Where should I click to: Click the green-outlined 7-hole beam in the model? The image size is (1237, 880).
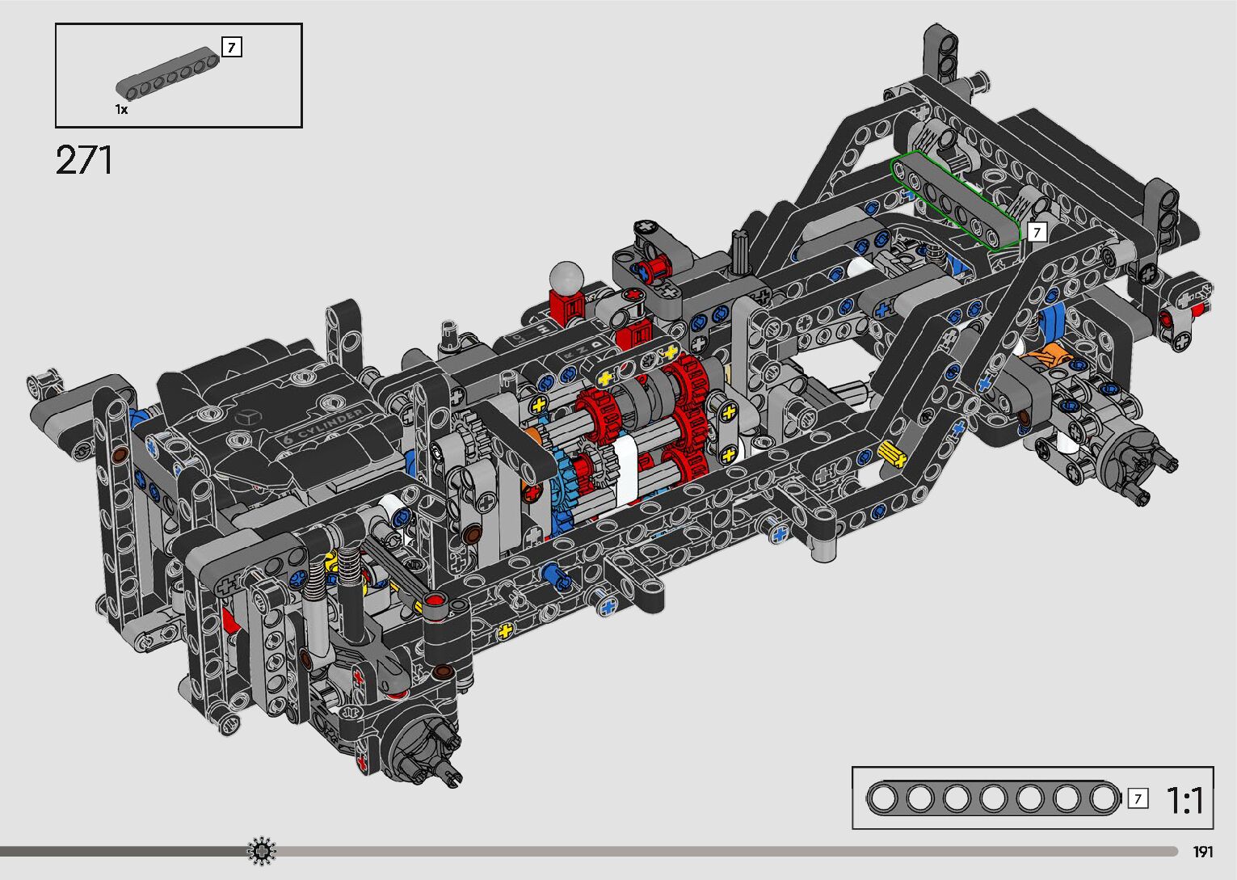point(955,200)
